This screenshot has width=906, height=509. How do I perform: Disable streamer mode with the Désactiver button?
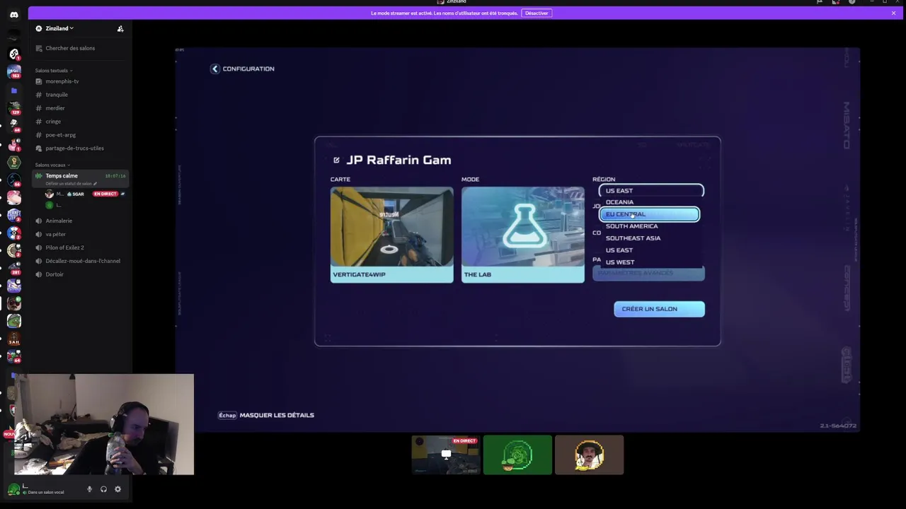click(537, 13)
